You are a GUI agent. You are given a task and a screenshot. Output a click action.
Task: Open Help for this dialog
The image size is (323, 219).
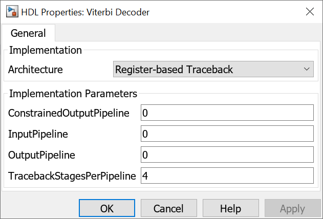click(x=230, y=208)
